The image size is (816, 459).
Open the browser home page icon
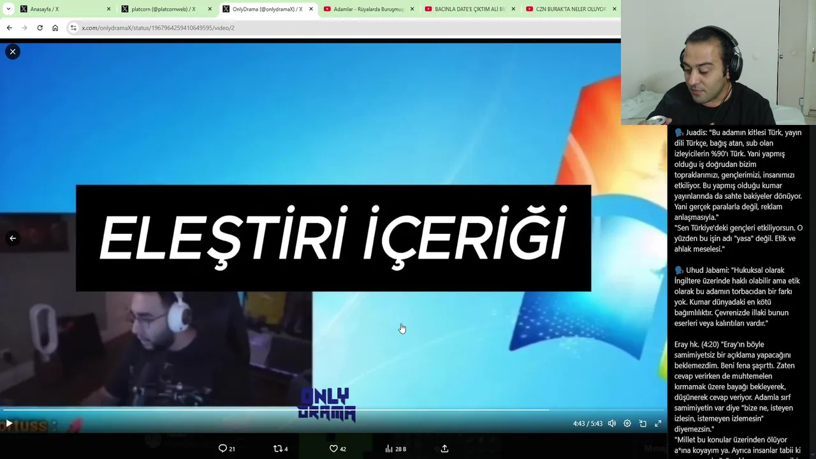coord(55,28)
